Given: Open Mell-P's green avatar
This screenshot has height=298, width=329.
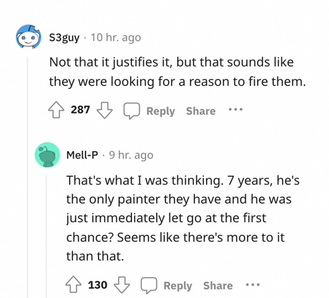Looking at the screenshot, I should [47, 154].
